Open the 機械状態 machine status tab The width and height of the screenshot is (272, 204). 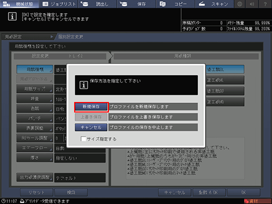click(19, 4)
